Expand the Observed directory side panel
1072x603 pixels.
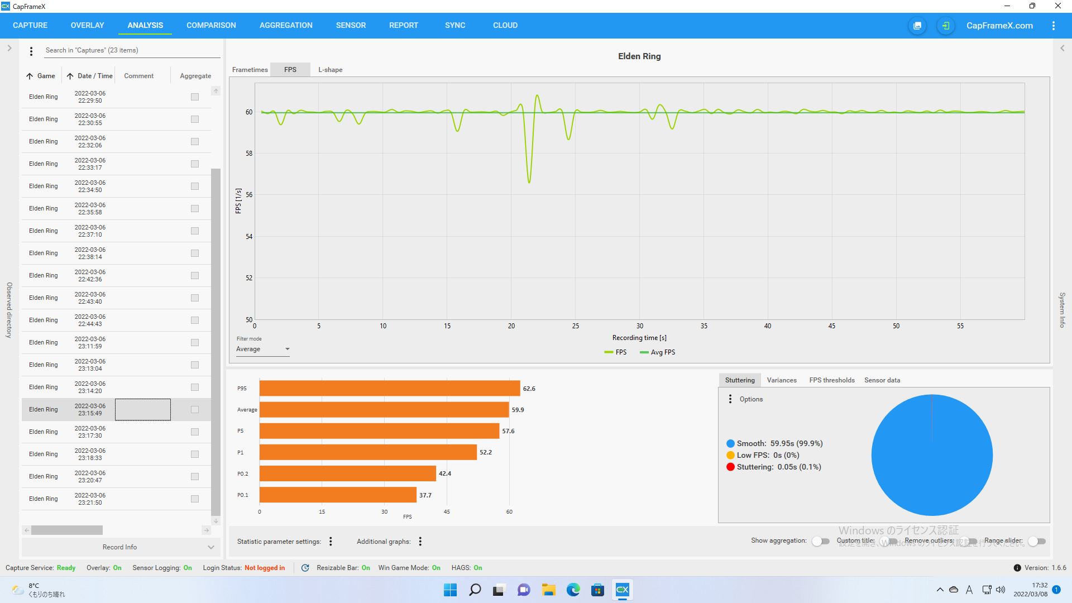(9, 48)
